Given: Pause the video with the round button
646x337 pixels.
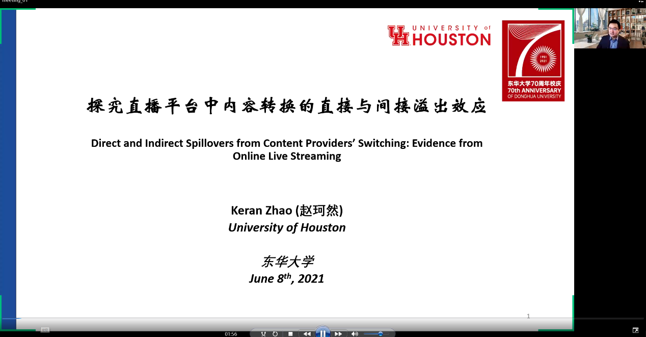Looking at the screenshot, I should pyautogui.click(x=322, y=333).
